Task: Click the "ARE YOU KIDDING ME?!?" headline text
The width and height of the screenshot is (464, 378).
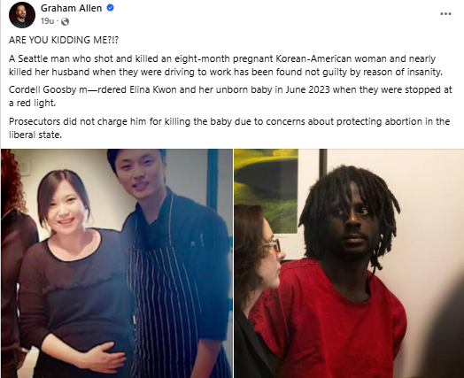Action: [64, 40]
